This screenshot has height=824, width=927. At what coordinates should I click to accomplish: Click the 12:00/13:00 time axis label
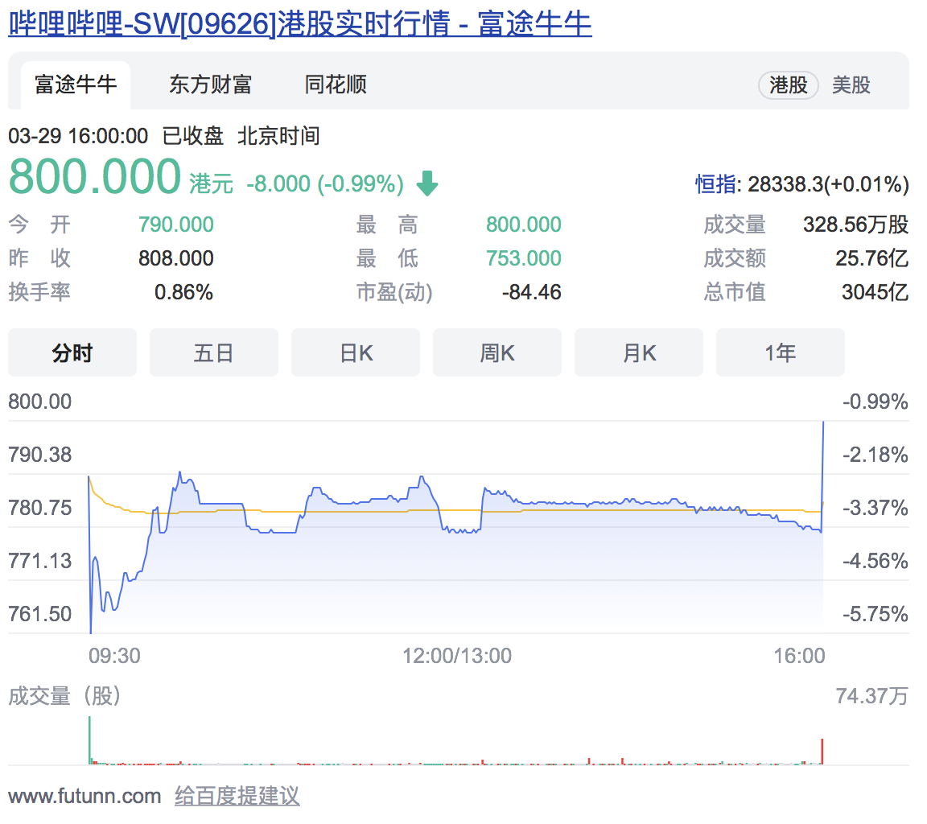click(x=457, y=656)
